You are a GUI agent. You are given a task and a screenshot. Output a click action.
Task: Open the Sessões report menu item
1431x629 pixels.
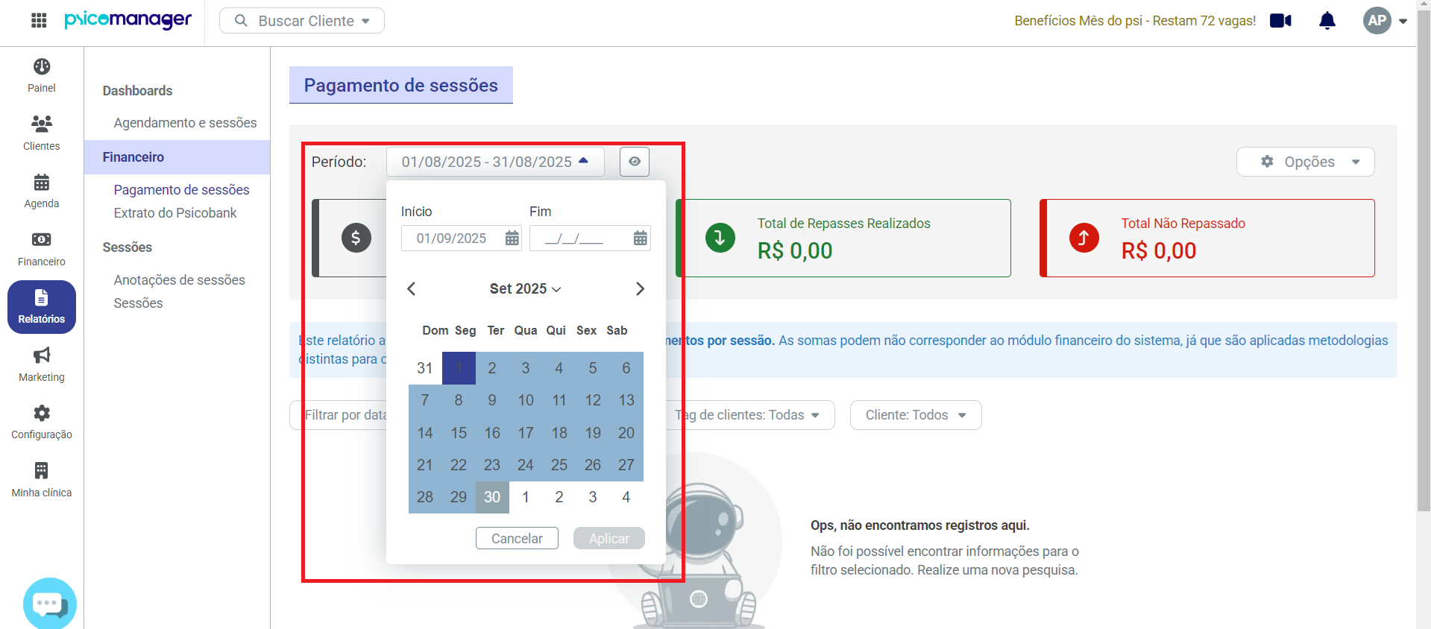[x=138, y=303]
